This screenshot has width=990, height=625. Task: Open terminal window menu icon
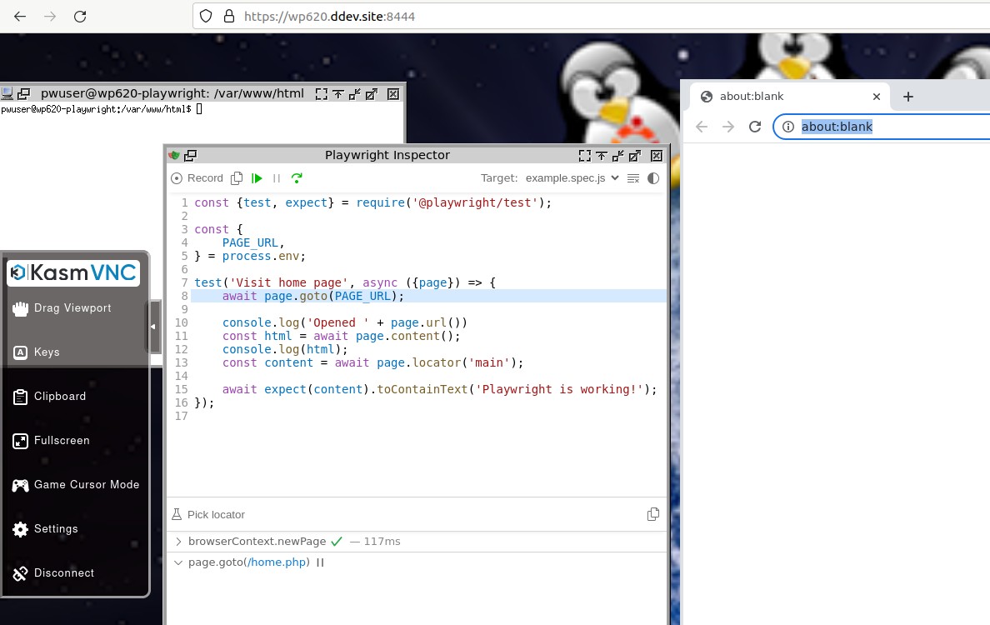click(23, 94)
